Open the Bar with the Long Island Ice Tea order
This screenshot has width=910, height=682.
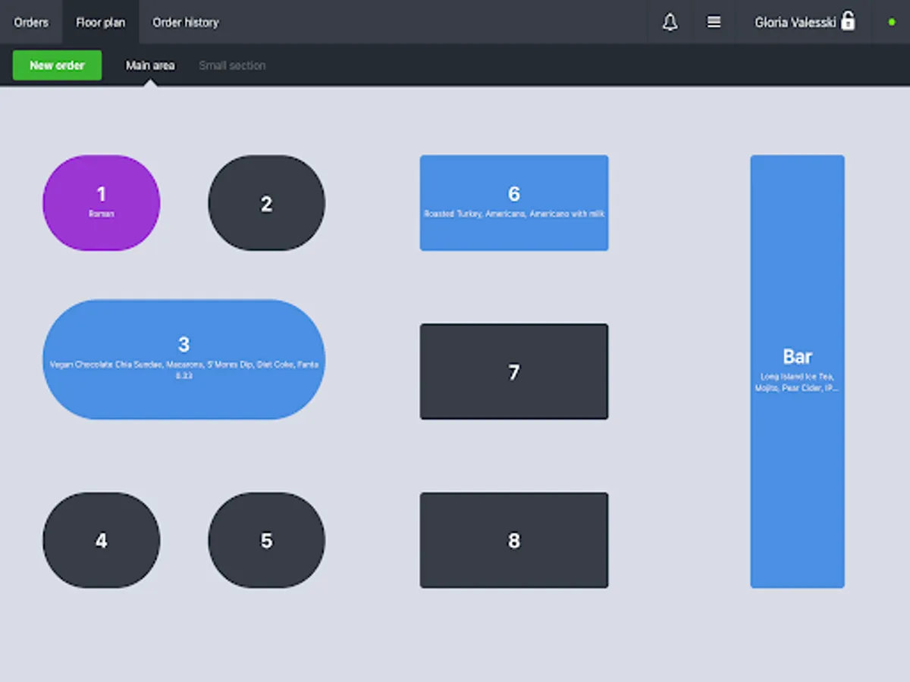797,371
